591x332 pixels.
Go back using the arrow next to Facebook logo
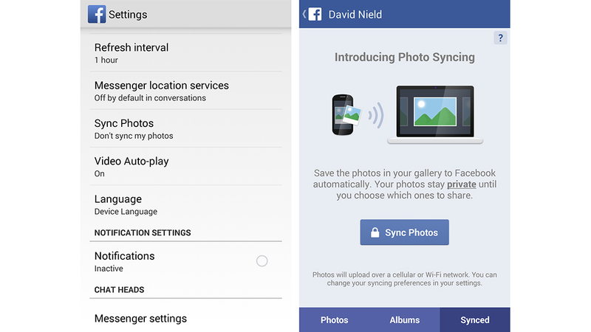[x=304, y=14]
